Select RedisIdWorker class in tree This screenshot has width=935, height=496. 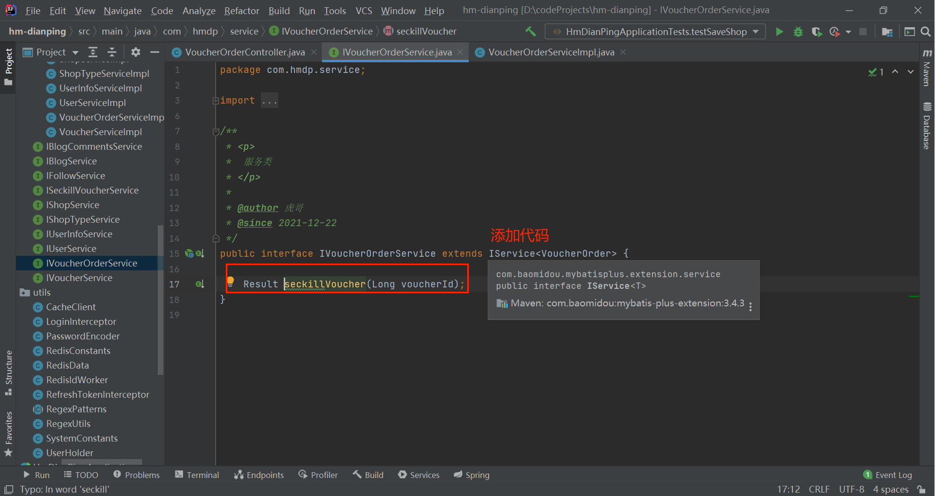pos(77,380)
